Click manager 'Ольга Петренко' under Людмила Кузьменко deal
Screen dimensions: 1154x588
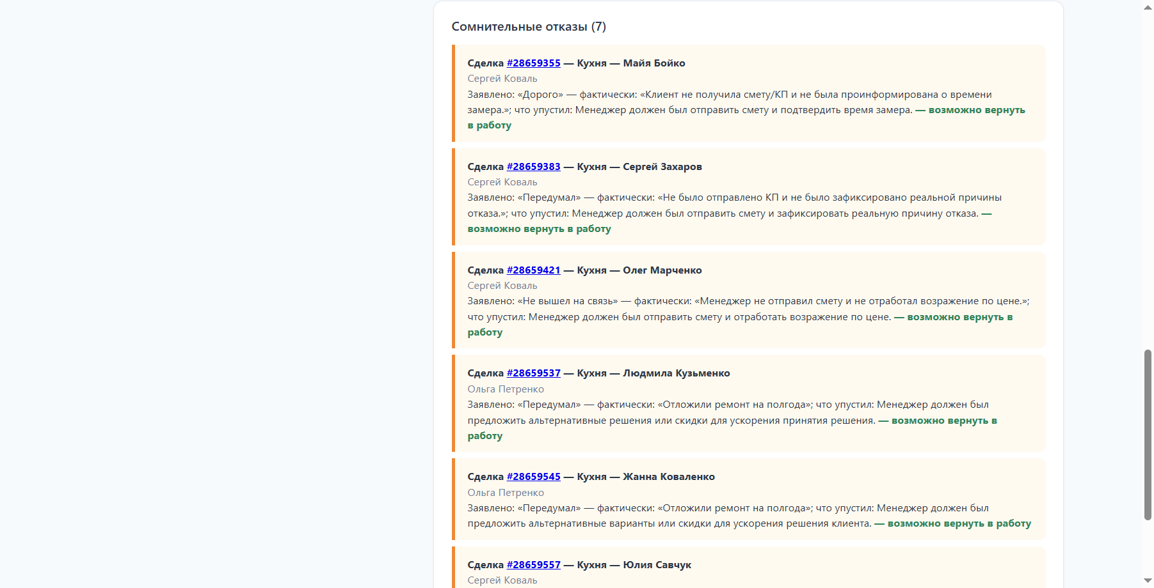click(x=506, y=389)
